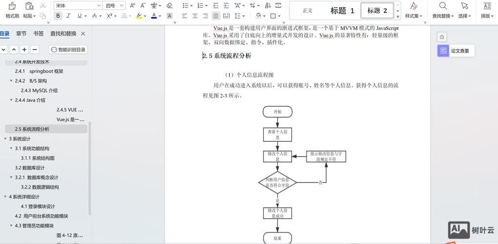Click the 智能识别目录 button

68,49
